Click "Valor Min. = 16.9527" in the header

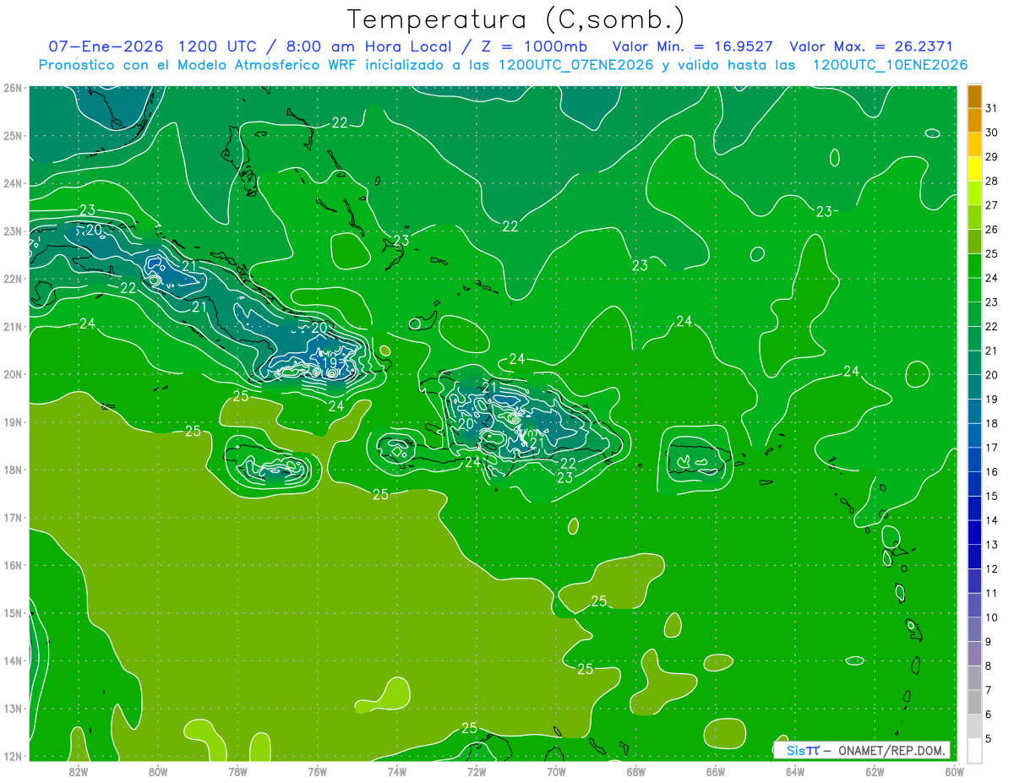[x=694, y=46]
